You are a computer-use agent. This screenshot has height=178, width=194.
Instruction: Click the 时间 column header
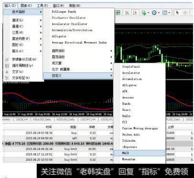(x=49, y=127)
